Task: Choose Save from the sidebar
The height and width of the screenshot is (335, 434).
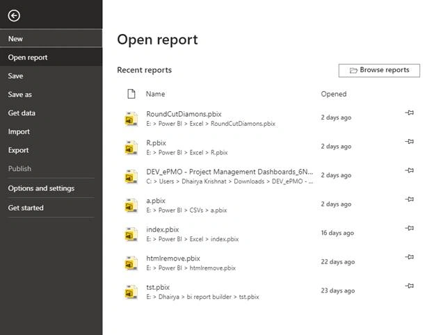Action: (51, 76)
